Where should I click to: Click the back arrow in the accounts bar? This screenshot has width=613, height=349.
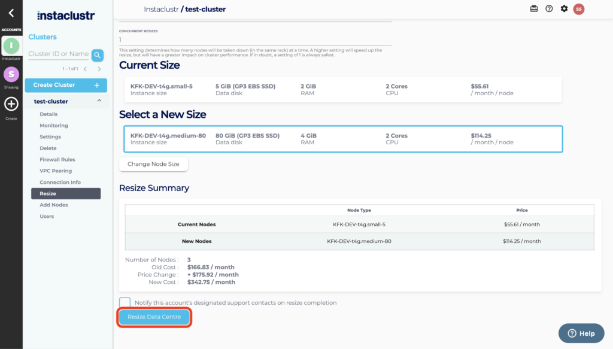pyautogui.click(x=11, y=13)
